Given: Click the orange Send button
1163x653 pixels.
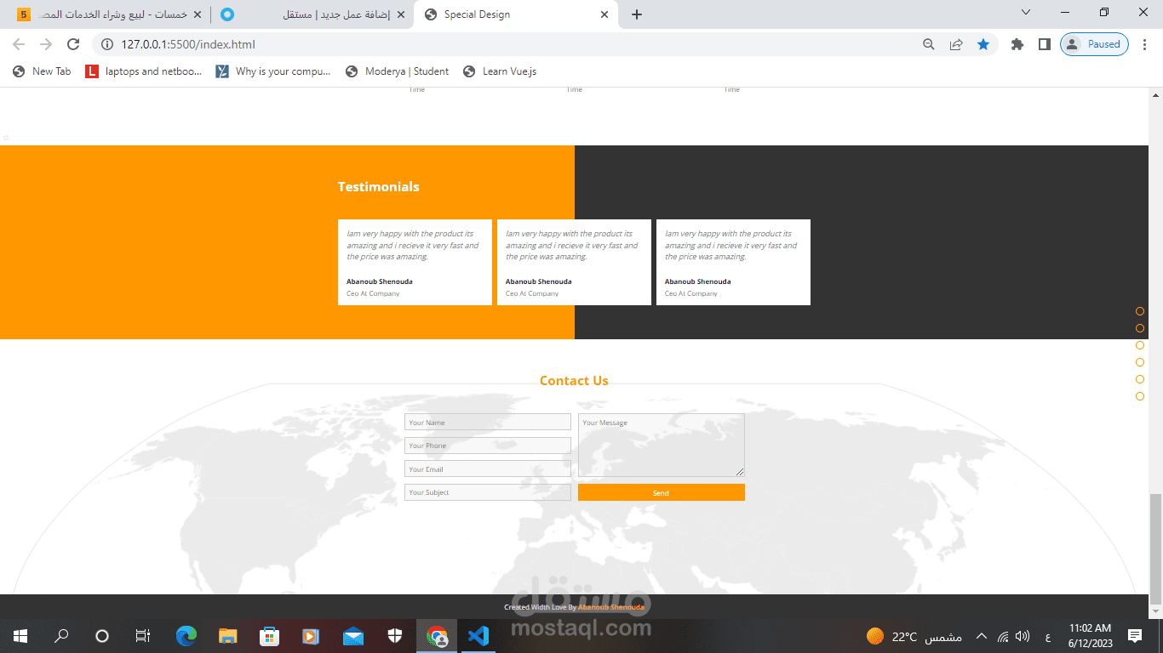Looking at the screenshot, I should 662,492.
